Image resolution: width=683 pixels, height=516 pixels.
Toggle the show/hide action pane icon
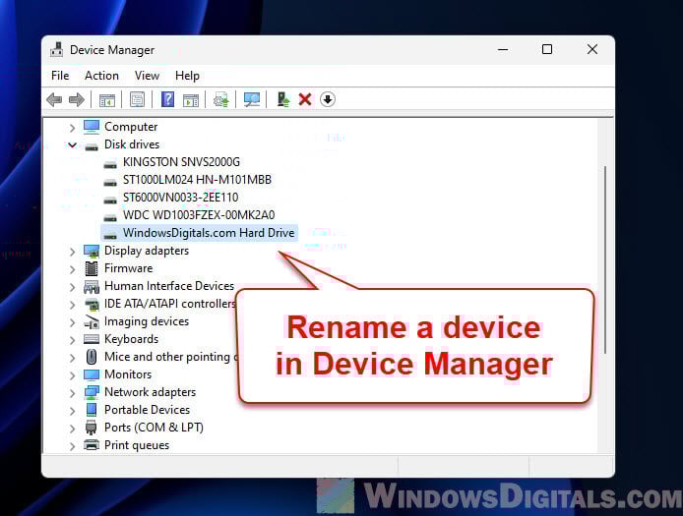(191, 99)
